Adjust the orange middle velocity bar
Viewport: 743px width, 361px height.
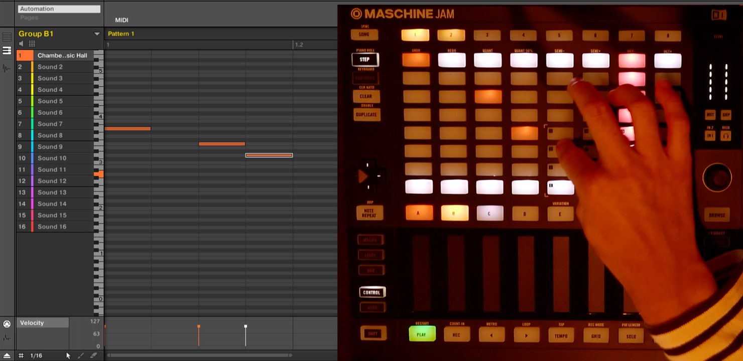(199, 335)
